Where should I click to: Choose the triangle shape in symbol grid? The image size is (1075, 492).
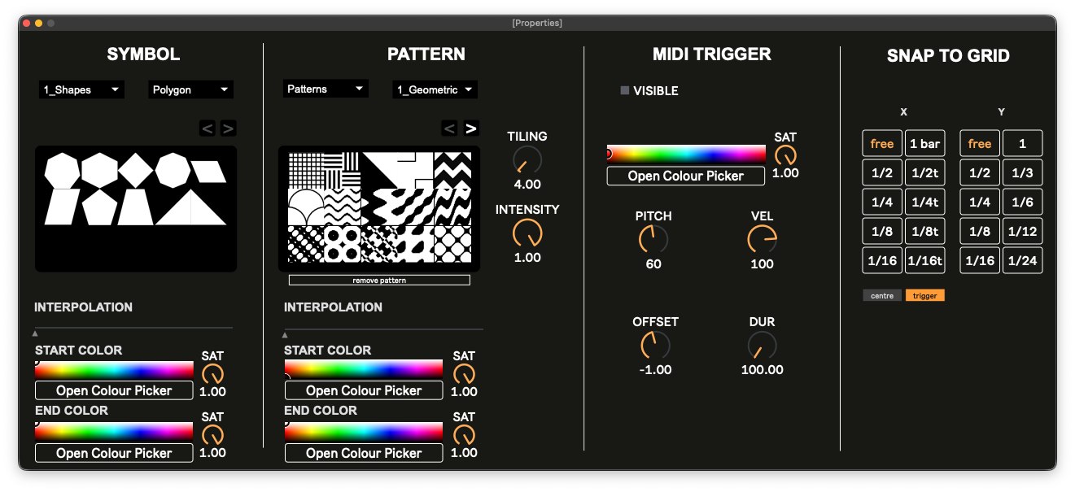pyautogui.click(x=190, y=208)
